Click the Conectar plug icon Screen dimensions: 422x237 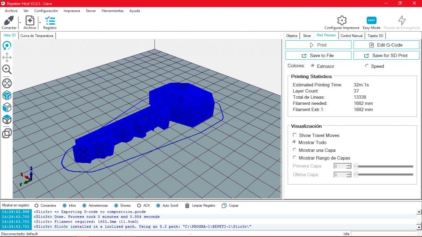tap(9, 21)
